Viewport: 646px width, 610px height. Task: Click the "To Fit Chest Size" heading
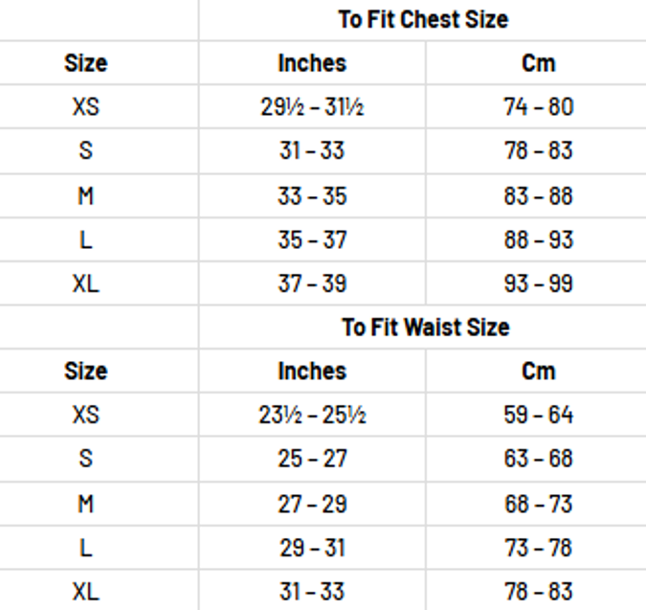422,19
